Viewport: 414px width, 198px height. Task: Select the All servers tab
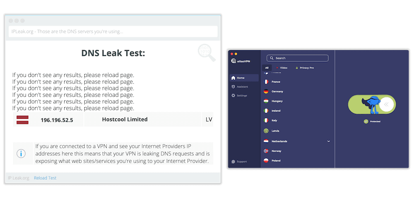[x=267, y=68]
